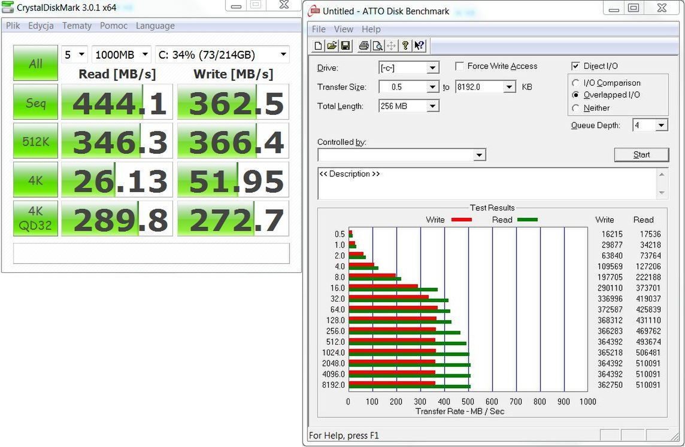Image resolution: width=685 pixels, height=447 pixels.
Task: Click Save floppy icon in ATTO toolbar
Action: (345, 46)
